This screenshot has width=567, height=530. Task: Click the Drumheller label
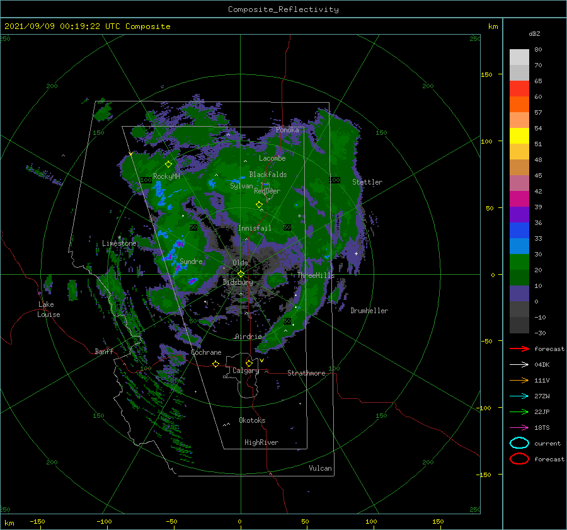pos(369,311)
